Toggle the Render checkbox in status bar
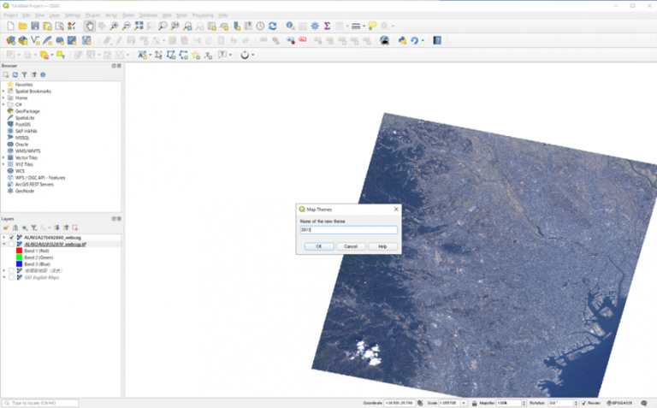Viewport: 657px width, 408px height. 583,403
